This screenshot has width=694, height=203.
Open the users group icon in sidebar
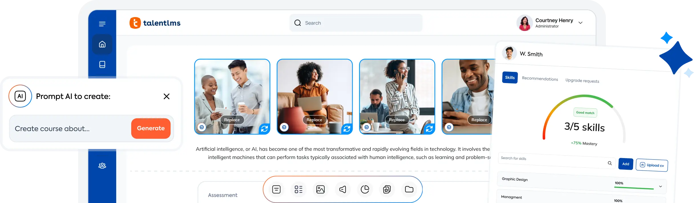pos(102,165)
